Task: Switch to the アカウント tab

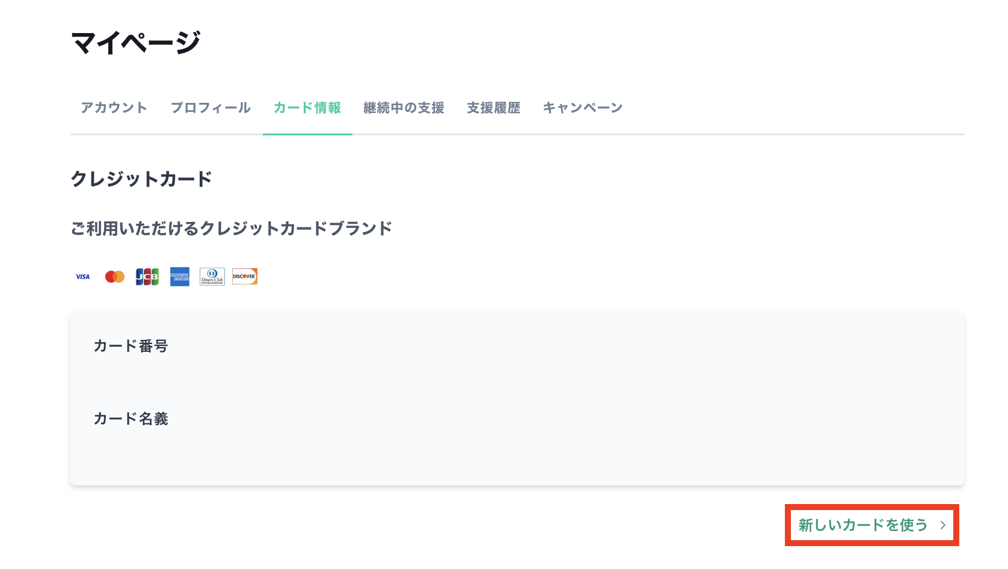Action: [x=114, y=107]
